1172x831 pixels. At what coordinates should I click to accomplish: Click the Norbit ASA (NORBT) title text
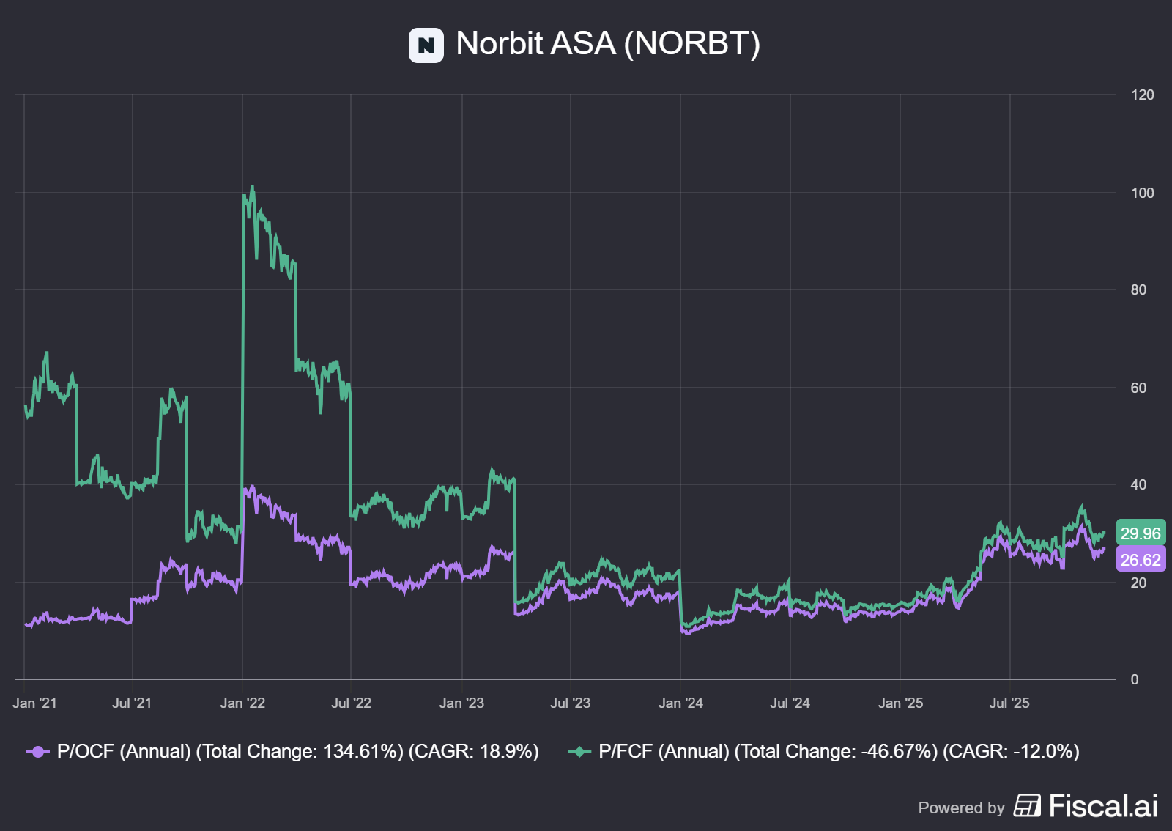pos(608,45)
